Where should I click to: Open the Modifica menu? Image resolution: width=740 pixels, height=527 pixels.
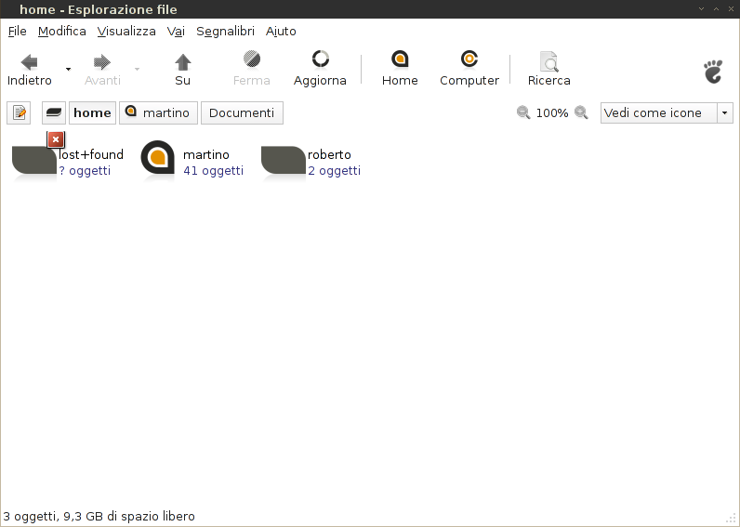[62, 32]
